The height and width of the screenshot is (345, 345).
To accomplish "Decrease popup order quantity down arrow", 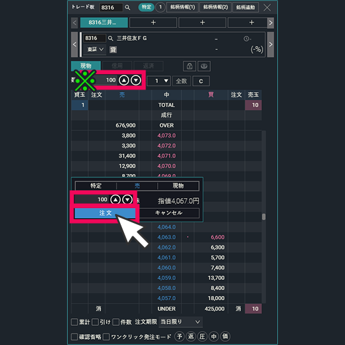I will click(127, 199).
